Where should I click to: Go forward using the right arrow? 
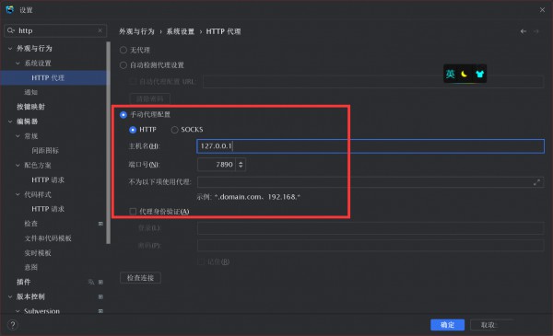536,31
